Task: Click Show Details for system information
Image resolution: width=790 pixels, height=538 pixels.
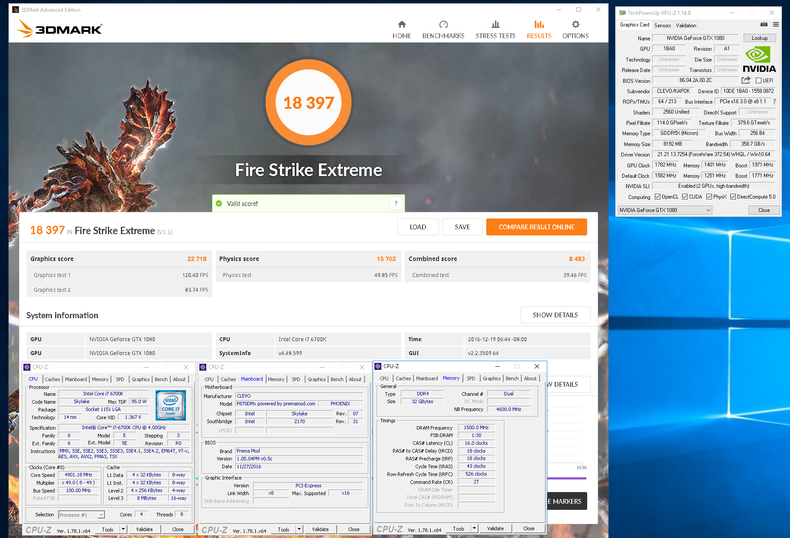Action: click(555, 315)
